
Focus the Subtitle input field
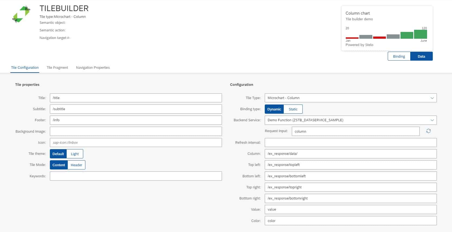[136, 109]
